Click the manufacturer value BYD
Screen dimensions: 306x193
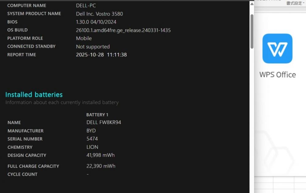(x=91, y=131)
